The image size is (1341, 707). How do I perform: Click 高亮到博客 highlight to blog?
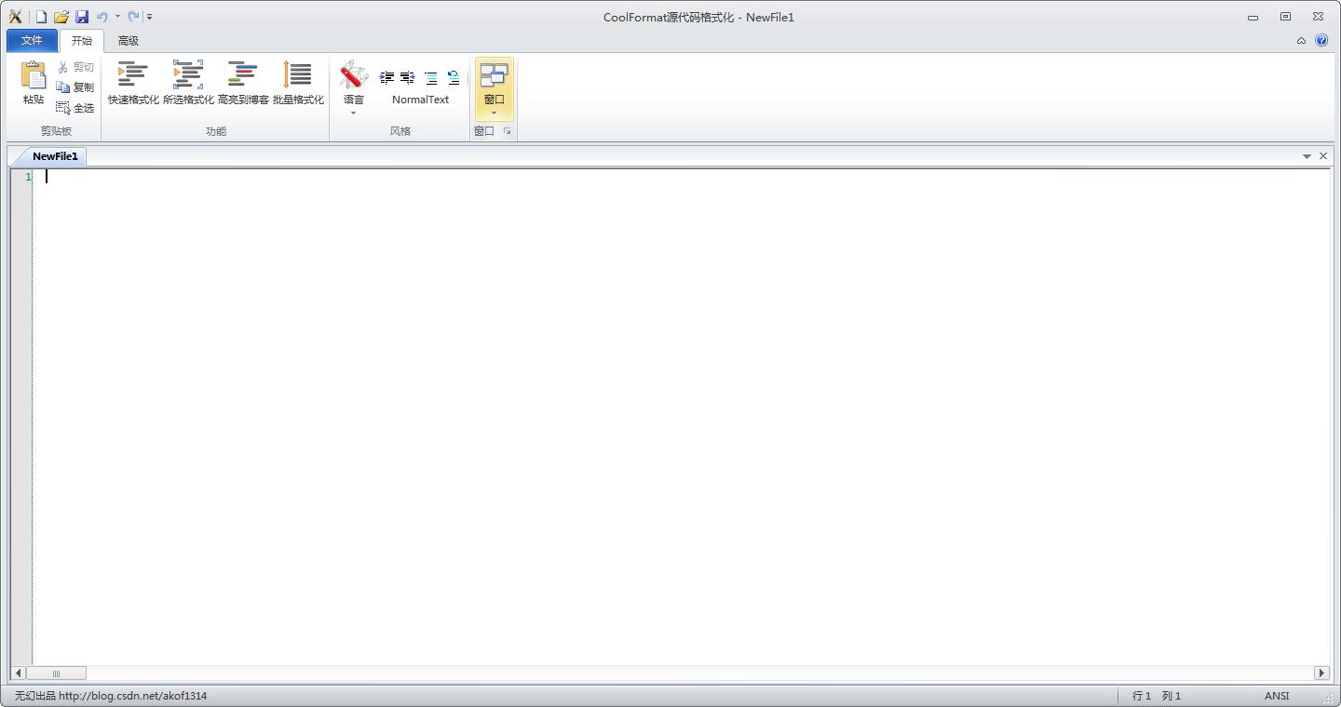pyautogui.click(x=243, y=84)
